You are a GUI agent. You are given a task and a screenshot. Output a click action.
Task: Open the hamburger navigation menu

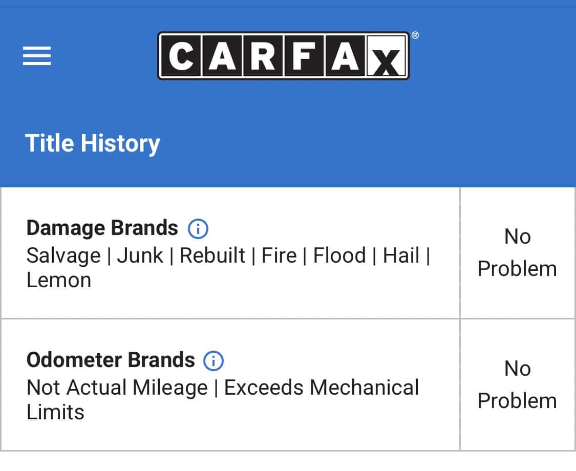coord(36,56)
